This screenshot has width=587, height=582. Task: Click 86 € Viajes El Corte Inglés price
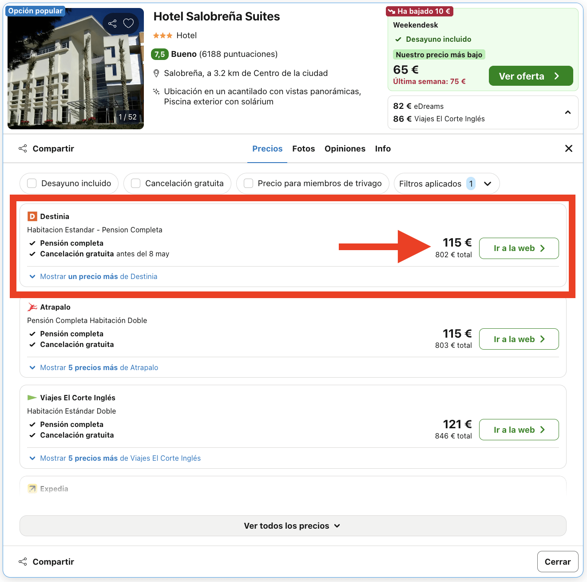439,119
